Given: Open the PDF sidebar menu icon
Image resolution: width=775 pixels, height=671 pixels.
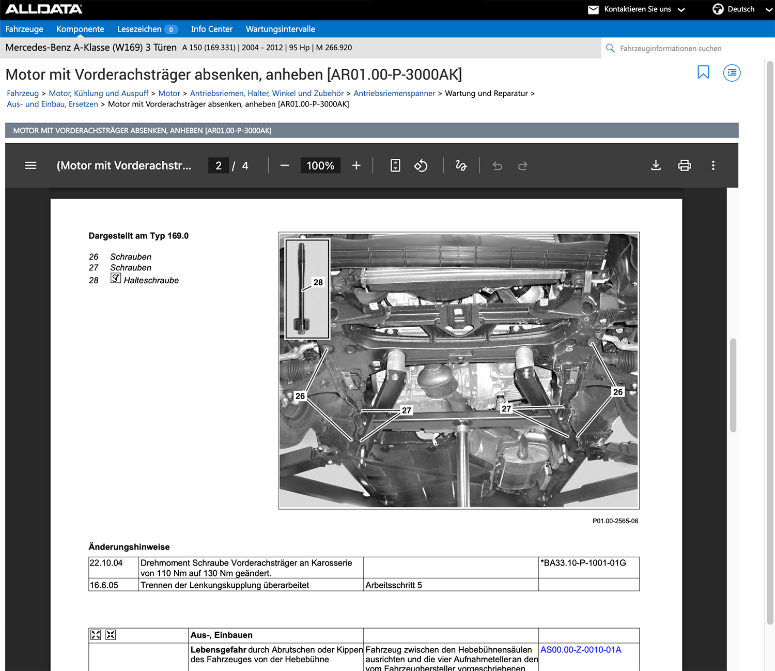Looking at the screenshot, I should [30, 165].
